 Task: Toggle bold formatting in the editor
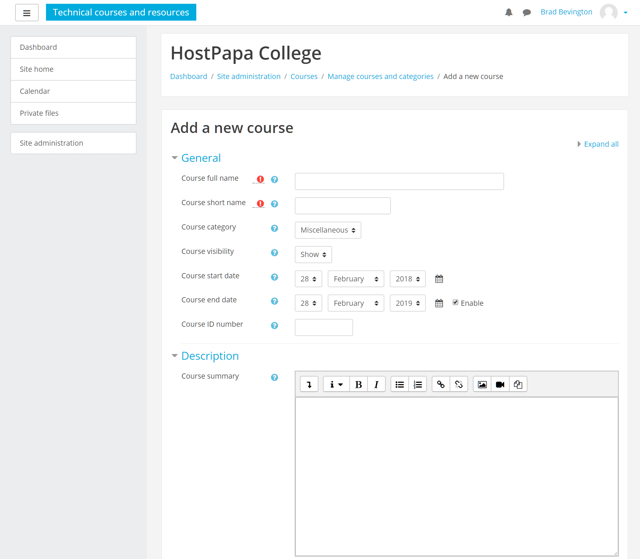click(359, 384)
